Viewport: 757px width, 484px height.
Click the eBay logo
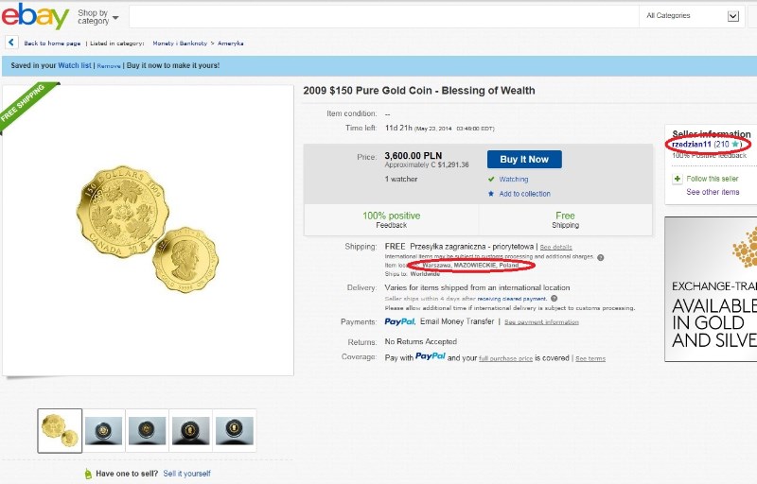(x=35, y=16)
